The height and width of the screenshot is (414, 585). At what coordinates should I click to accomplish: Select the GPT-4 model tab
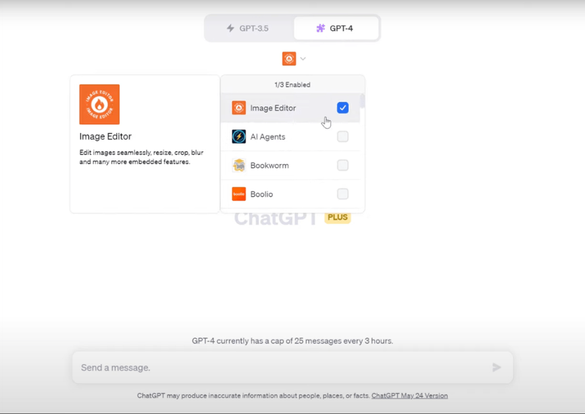click(336, 28)
